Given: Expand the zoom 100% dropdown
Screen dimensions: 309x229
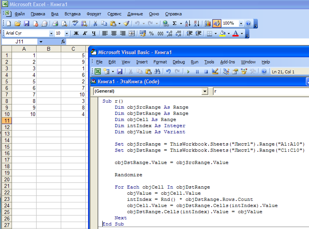Looking at the screenshot, I should click(x=241, y=24).
